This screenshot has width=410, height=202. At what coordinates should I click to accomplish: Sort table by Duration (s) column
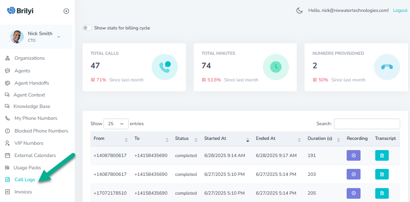pos(323,139)
